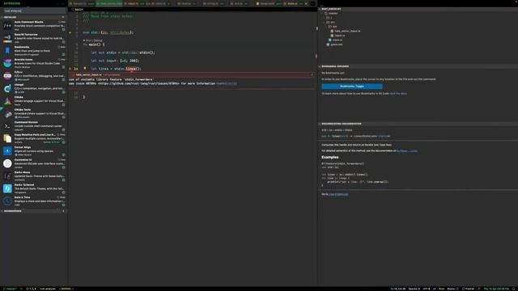518x291 pixels.
Task: Collapse the Installed extensions section
Action: 33,17
